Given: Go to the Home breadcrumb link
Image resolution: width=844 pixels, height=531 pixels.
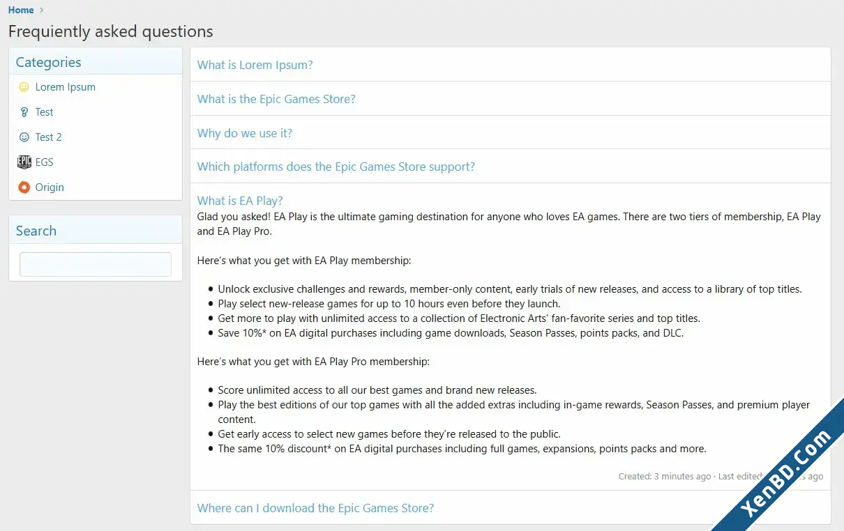Looking at the screenshot, I should click(x=21, y=10).
